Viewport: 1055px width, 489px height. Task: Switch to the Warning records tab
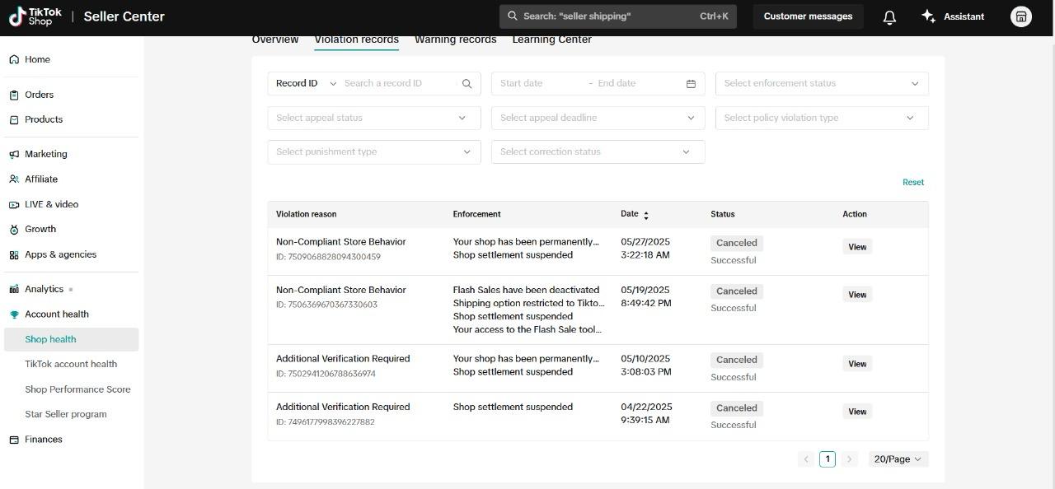tap(455, 40)
